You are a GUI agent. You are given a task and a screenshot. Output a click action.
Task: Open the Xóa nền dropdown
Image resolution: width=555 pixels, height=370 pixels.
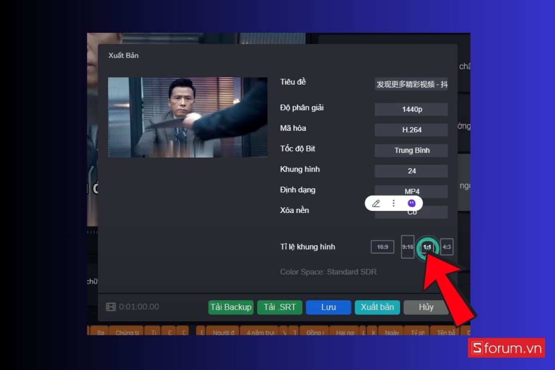pos(411,212)
